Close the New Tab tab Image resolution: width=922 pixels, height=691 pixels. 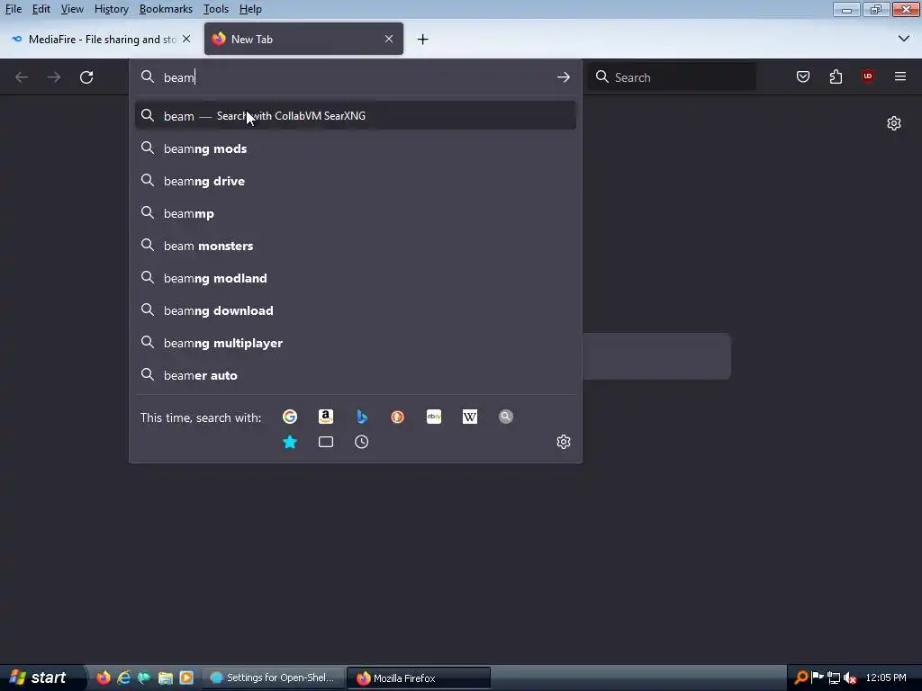click(x=389, y=39)
